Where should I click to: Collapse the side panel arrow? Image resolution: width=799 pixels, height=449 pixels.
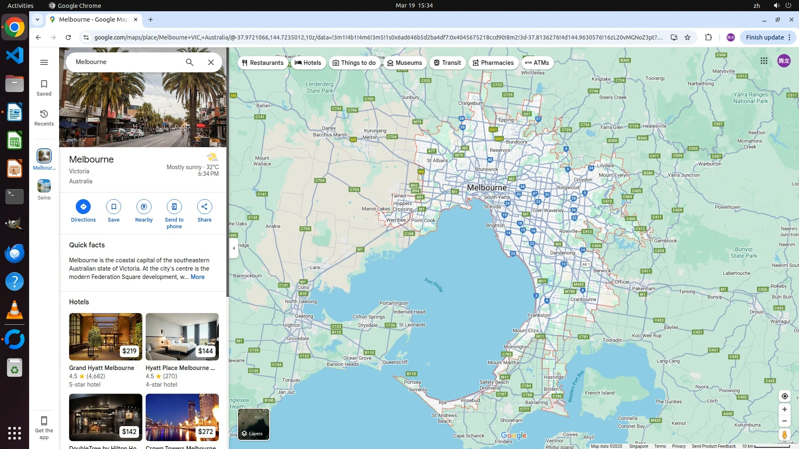pos(233,248)
